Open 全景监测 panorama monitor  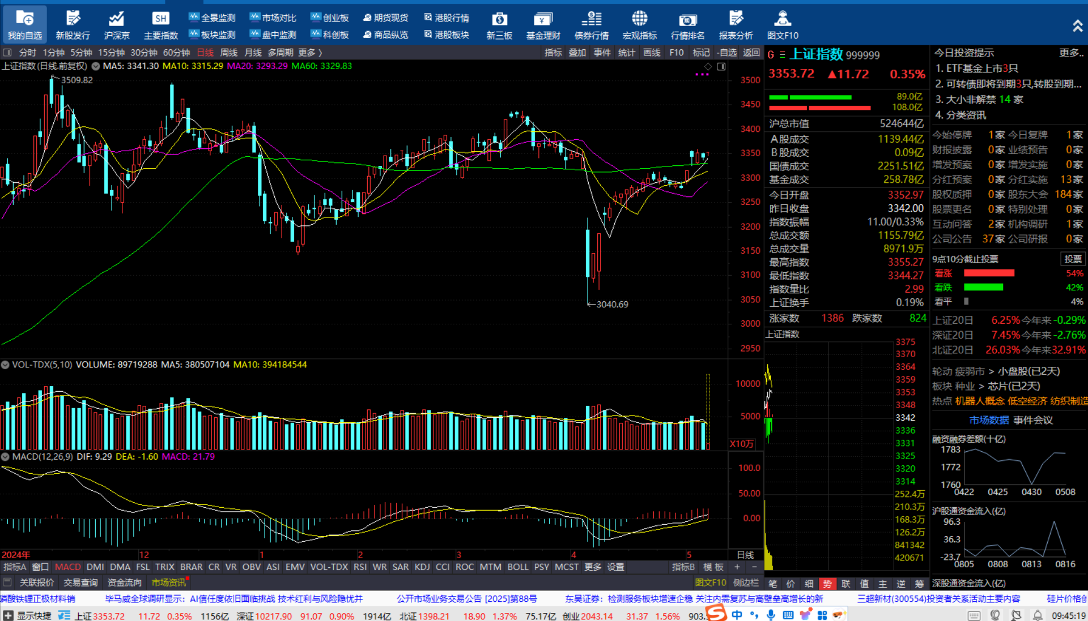pos(212,18)
